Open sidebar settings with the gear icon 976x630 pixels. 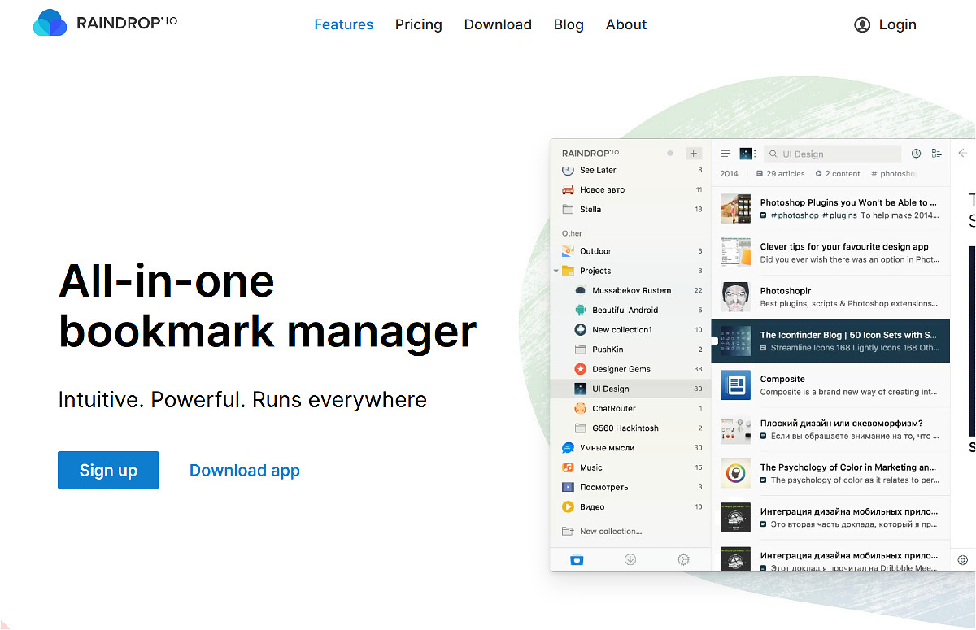tap(683, 559)
